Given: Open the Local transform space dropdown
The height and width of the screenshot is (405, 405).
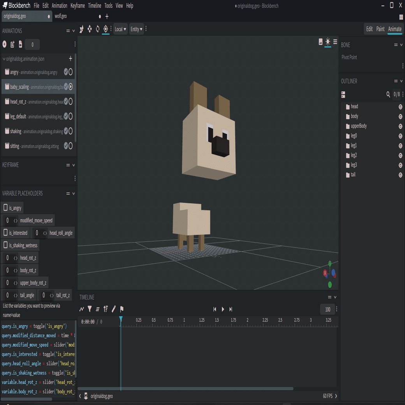Looking at the screenshot, I should 120,29.
